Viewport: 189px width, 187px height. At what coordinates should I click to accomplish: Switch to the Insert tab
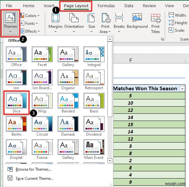[49, 6]
